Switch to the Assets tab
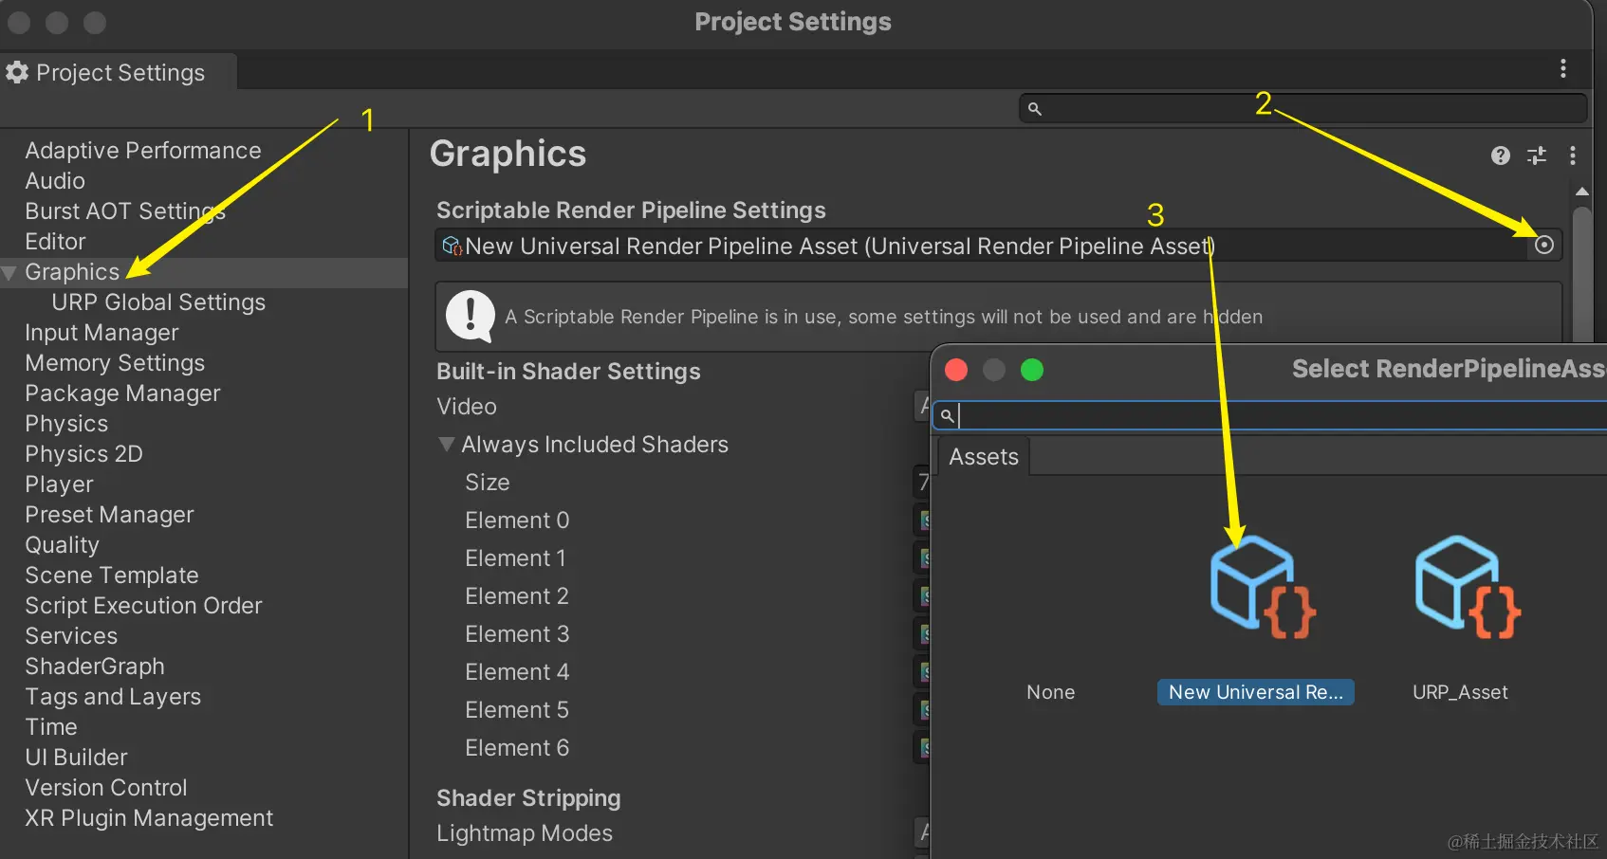The height and width of the screenshot is (859, 1607). (x=984, y=457)
